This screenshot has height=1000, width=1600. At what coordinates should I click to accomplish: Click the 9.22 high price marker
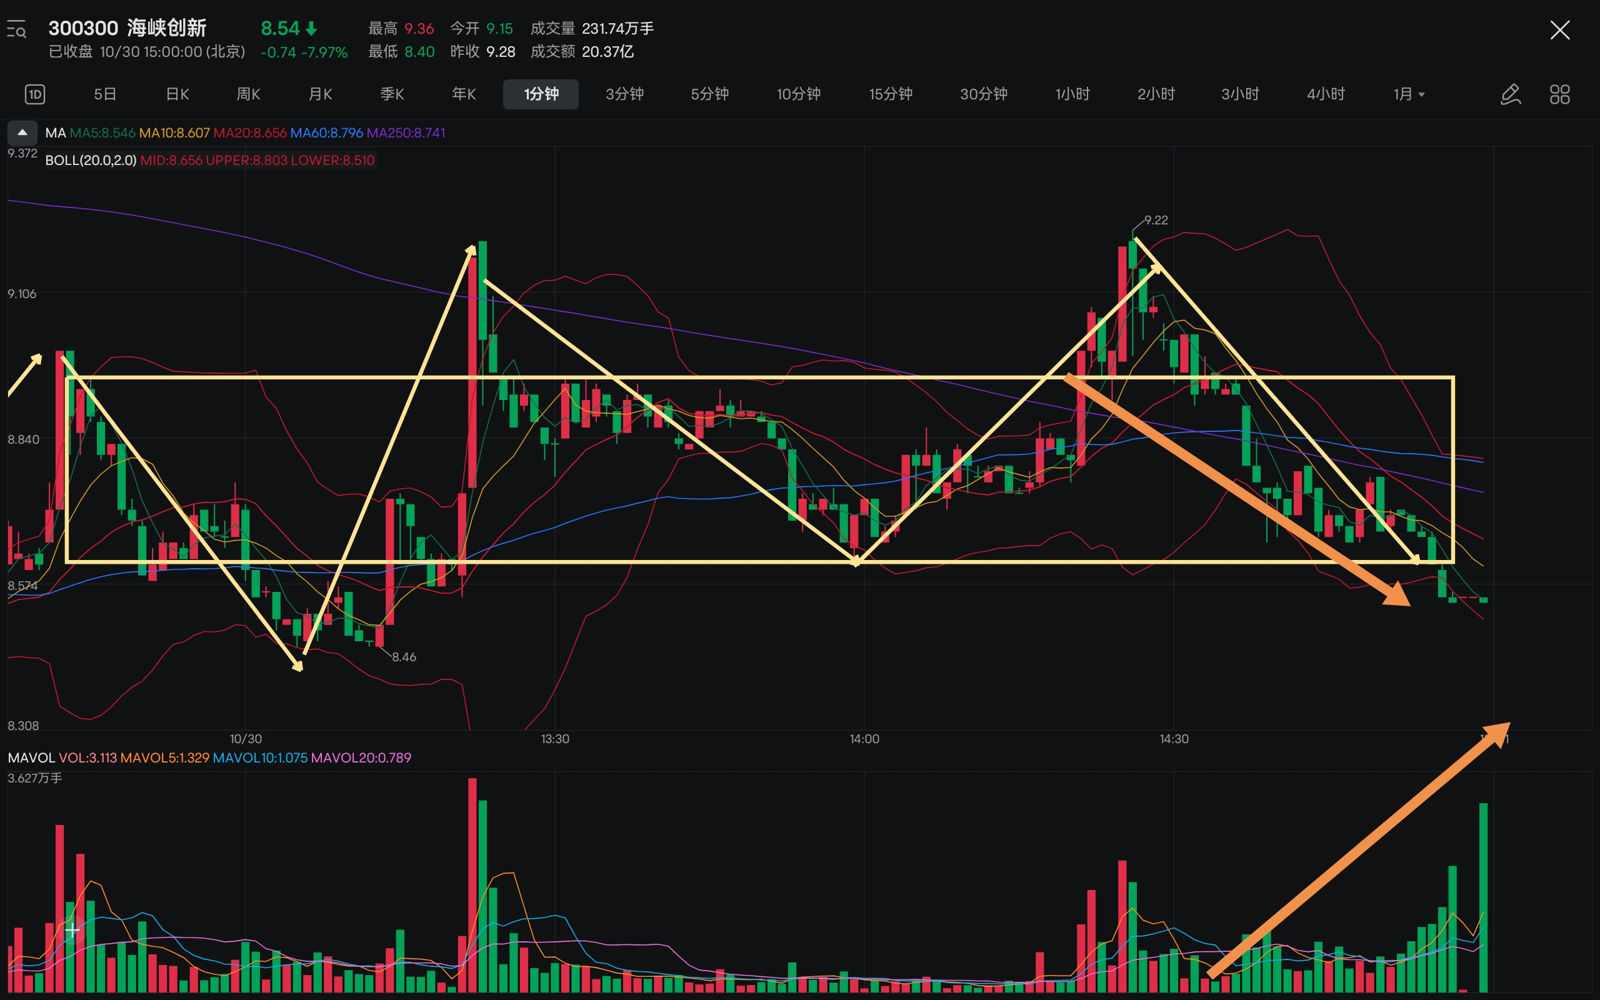click(x=1156, y=219)
